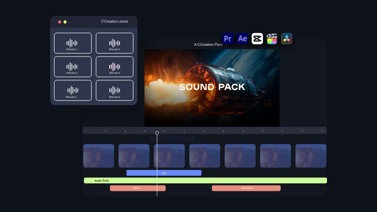Click the Adobe Premiere Pro icon
This screenshot has width=377, height=212.
(228, 38)
